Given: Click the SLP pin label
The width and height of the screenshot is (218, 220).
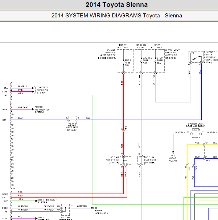Looking at the screenshot, I should (5, 201).
